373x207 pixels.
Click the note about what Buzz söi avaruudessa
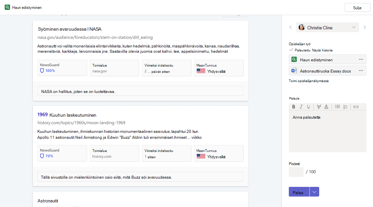pyautogui.click(x=140, y=177)
